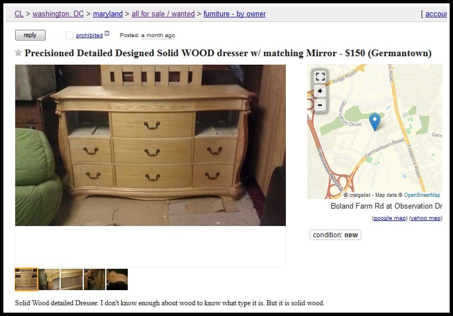This screenshot has width=453, height=316.
Task: View the third thumbnail photo
Action: pyautogui.click(x=71, y=279)
